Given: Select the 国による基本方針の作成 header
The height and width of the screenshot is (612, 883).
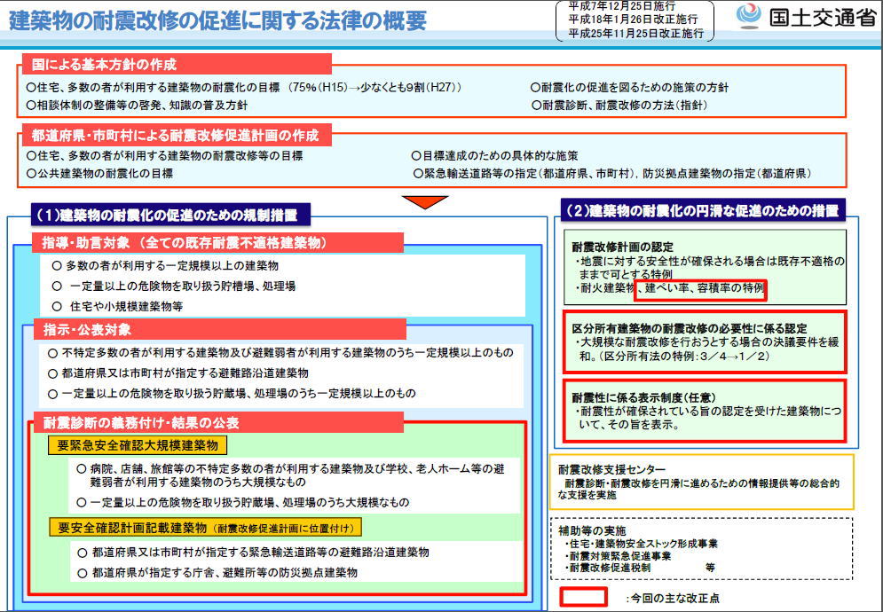Looking at the screenshot, I should 105,64.
